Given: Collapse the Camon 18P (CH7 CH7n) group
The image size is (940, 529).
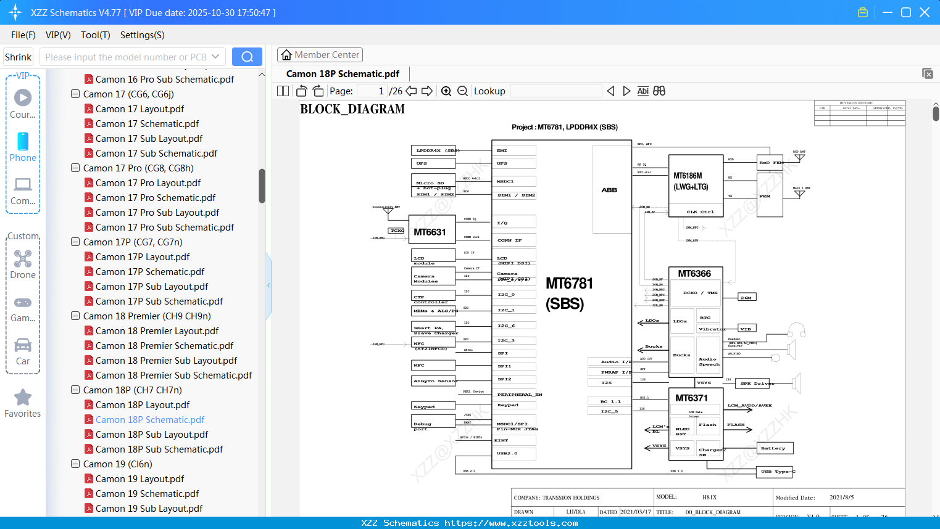Looking at the screenshot, I should [x=75, y=390].
